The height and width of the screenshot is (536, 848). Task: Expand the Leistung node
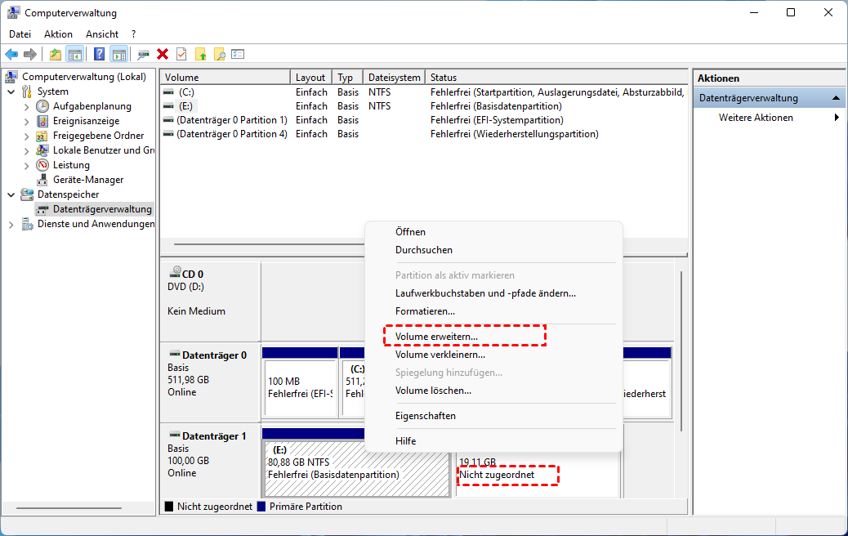[26, 165]
